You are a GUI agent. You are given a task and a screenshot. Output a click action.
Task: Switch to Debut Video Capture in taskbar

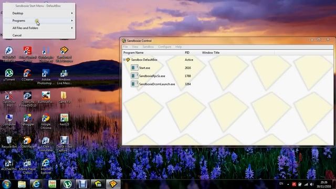(x=82, y=184)
